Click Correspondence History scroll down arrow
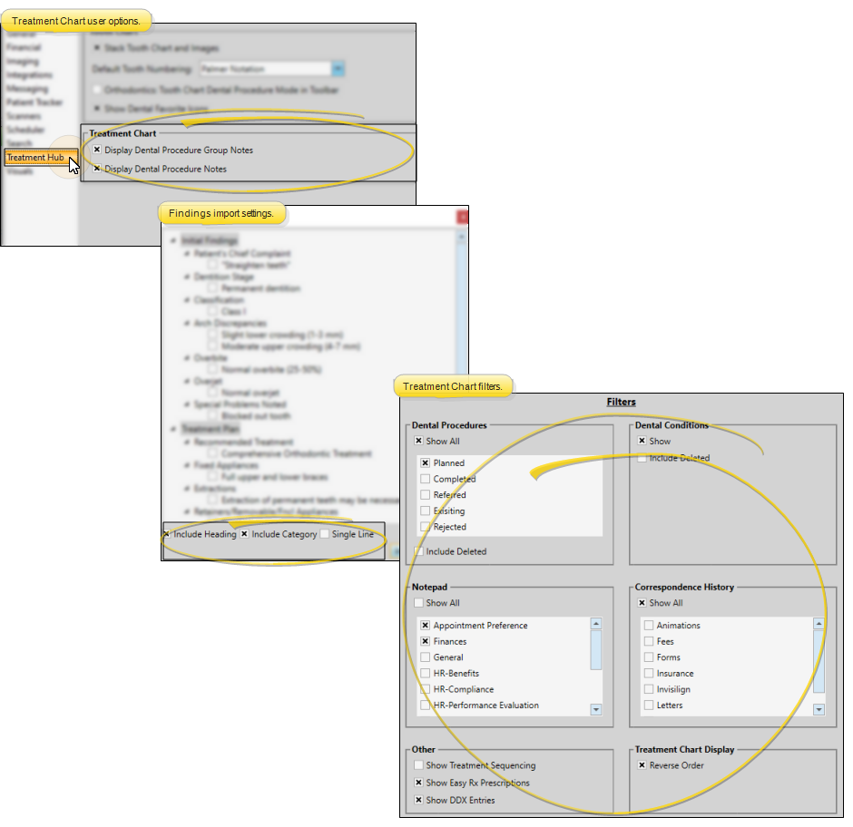853x827 pixels. (x=819, y=709)
